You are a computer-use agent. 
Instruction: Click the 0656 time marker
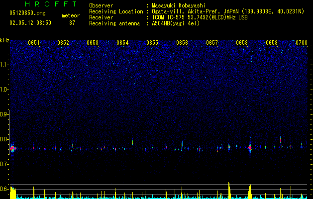(x=182, y=43)
